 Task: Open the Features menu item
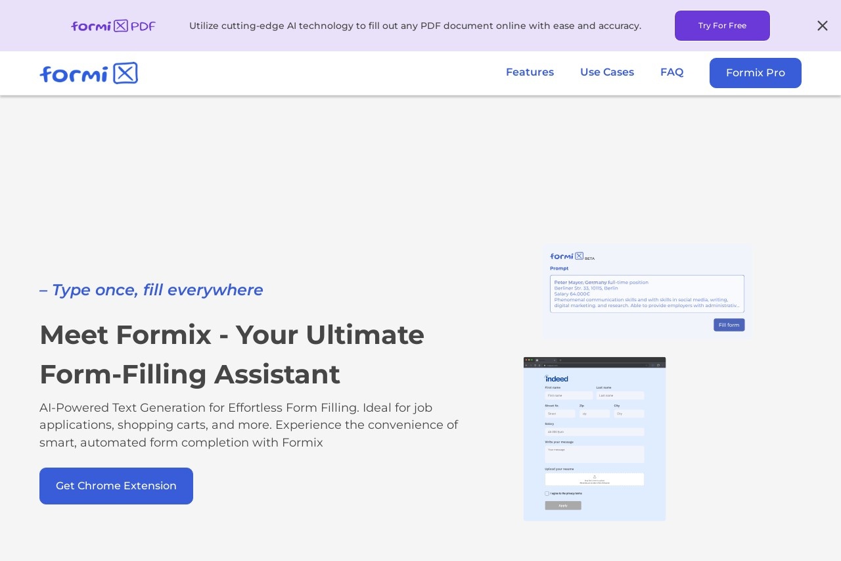pyautogui.click(x=530, y=72)
